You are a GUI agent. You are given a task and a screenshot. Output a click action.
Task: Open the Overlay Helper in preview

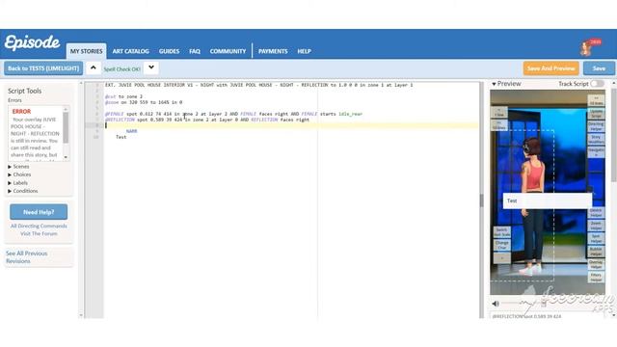click(596, 264)
